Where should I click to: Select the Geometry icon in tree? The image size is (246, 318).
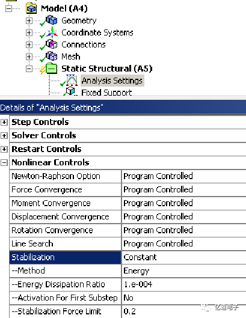point(51,20)
